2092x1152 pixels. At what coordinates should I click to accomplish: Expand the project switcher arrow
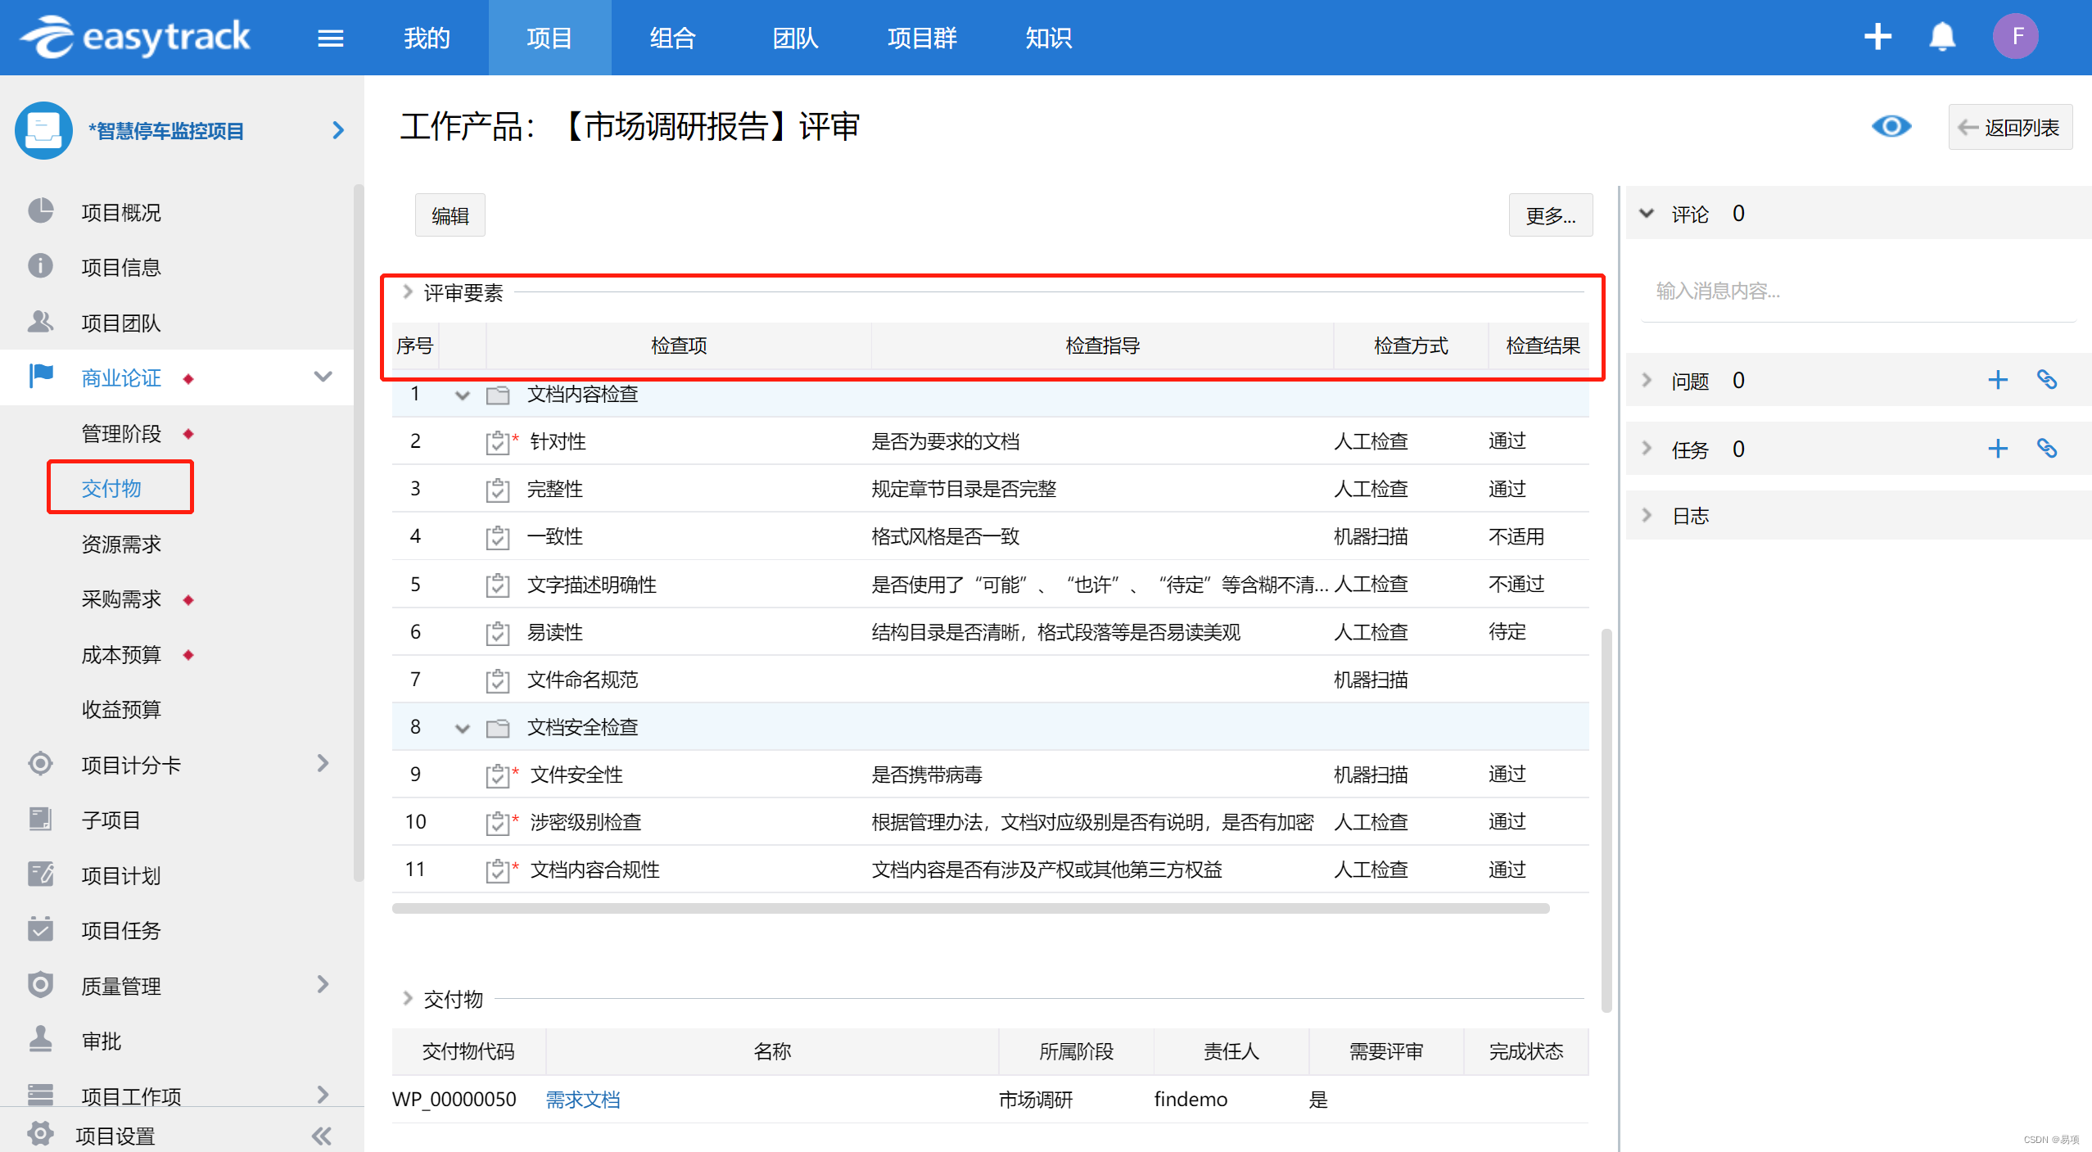point(338,130)
